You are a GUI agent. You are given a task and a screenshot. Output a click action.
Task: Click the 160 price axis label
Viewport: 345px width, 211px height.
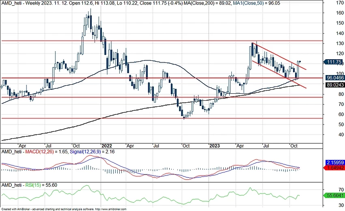point(340,13)
